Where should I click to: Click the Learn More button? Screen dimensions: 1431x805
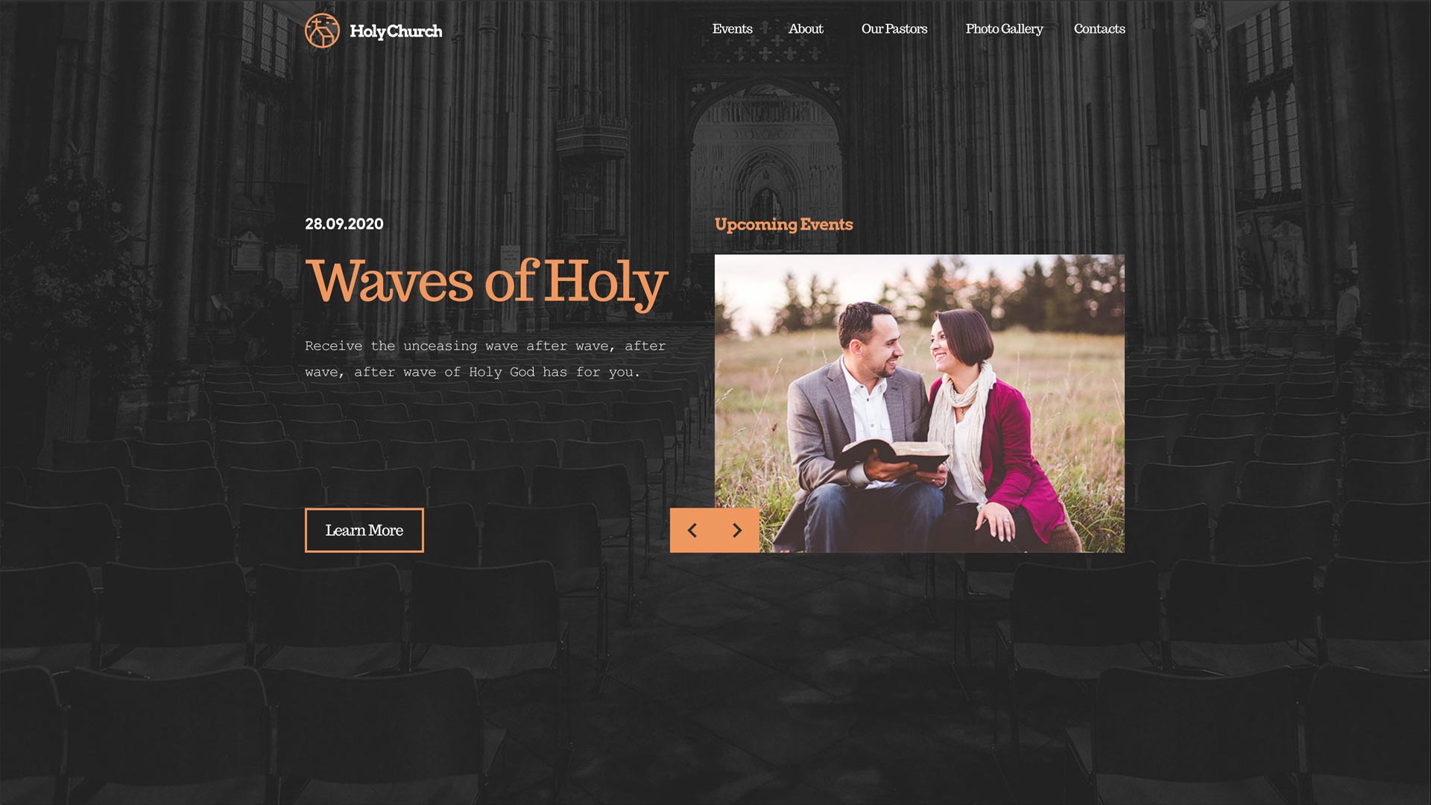[364, 531]
